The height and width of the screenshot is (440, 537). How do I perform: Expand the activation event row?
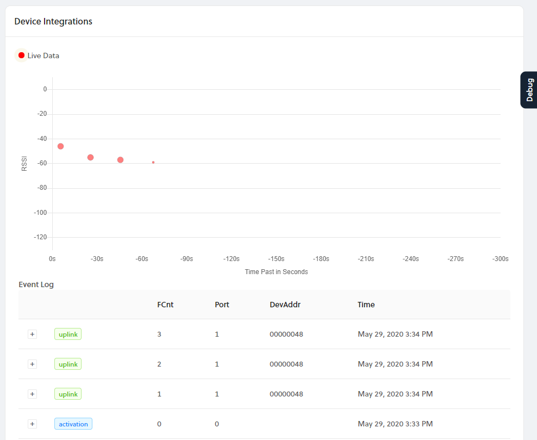tap(32, 424)
